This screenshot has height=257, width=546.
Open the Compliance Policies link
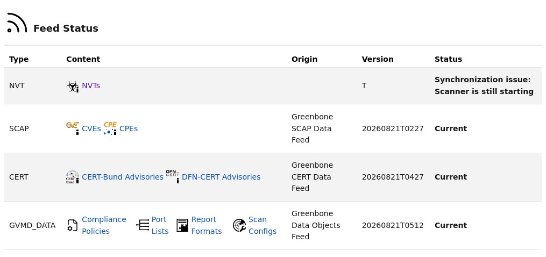(x=104, y=225)
